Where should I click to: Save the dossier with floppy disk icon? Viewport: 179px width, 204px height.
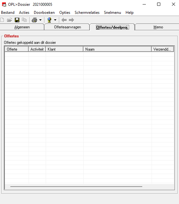(x=17, y=20)
